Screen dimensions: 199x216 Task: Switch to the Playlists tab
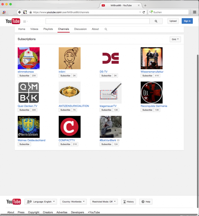(x=48, y=29)
